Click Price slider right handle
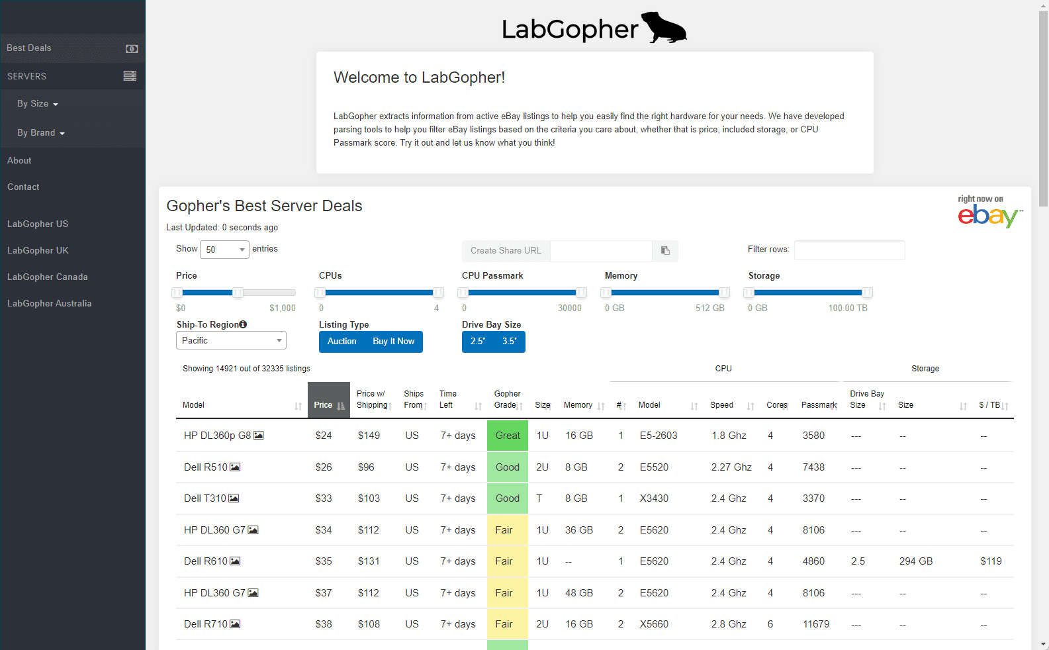This screenshot has height=650, width=1049. (238, 293)
